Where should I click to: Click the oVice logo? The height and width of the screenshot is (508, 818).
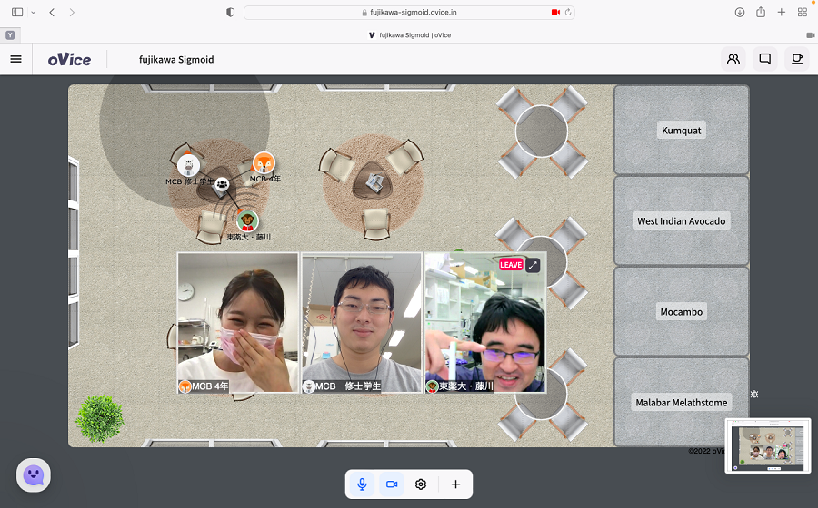click(x=69, y=60)
